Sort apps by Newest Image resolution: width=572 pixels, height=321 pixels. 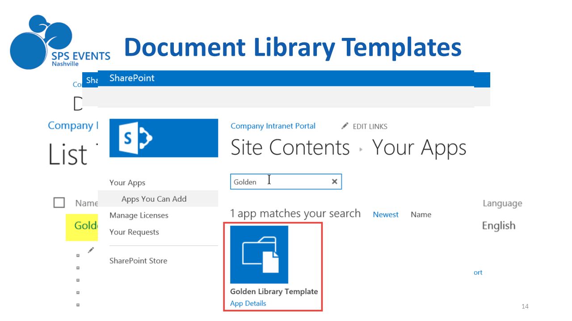pos(386,214)
